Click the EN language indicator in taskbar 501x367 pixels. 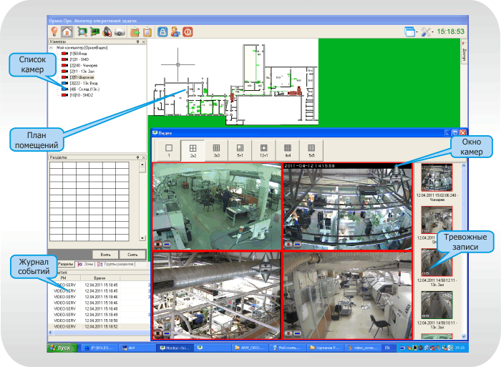point(387,348)
